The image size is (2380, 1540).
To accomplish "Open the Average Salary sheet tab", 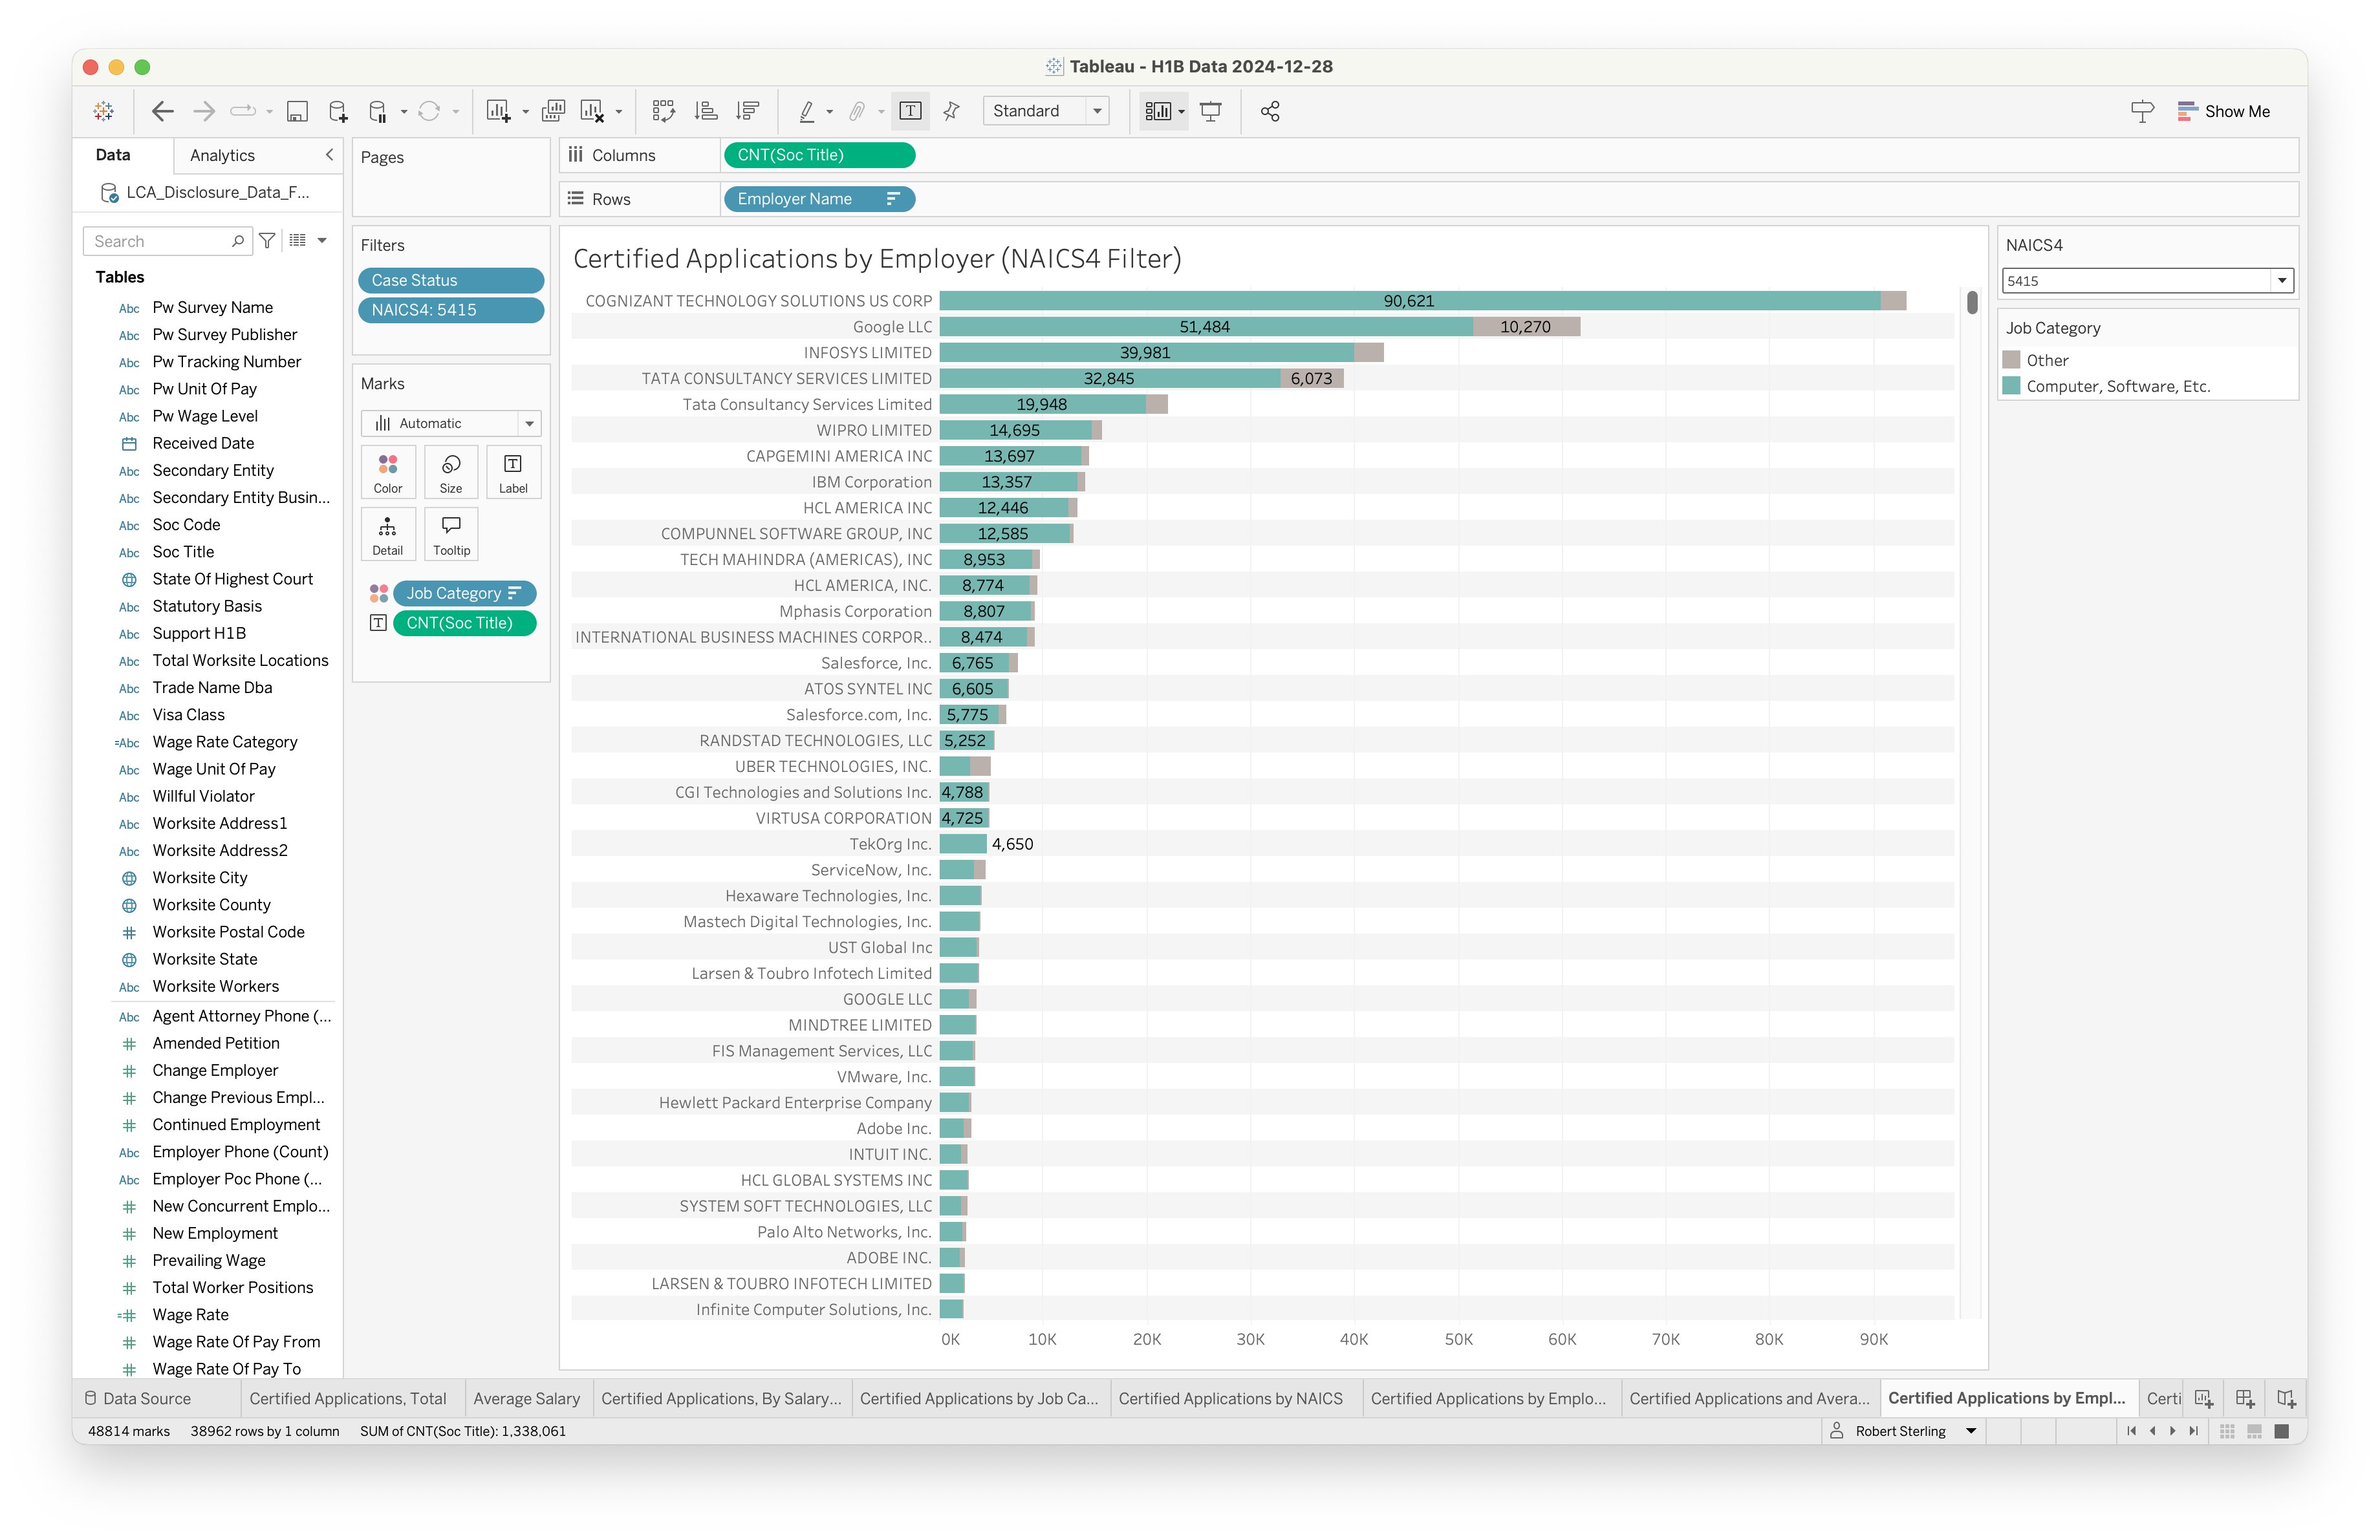I will 526,1398.
